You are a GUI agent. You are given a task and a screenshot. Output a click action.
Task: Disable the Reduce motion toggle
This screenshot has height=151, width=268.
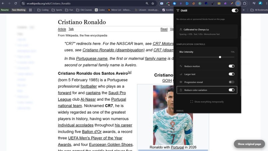click(x=232, y=66)
